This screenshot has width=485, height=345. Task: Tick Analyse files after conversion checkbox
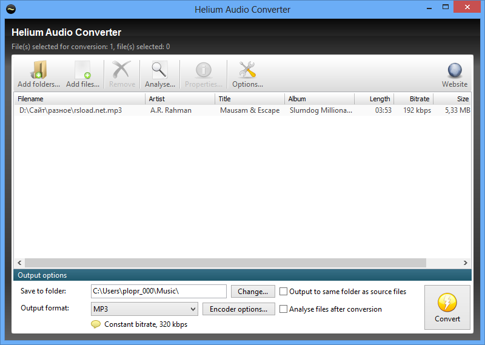[283, 309]
